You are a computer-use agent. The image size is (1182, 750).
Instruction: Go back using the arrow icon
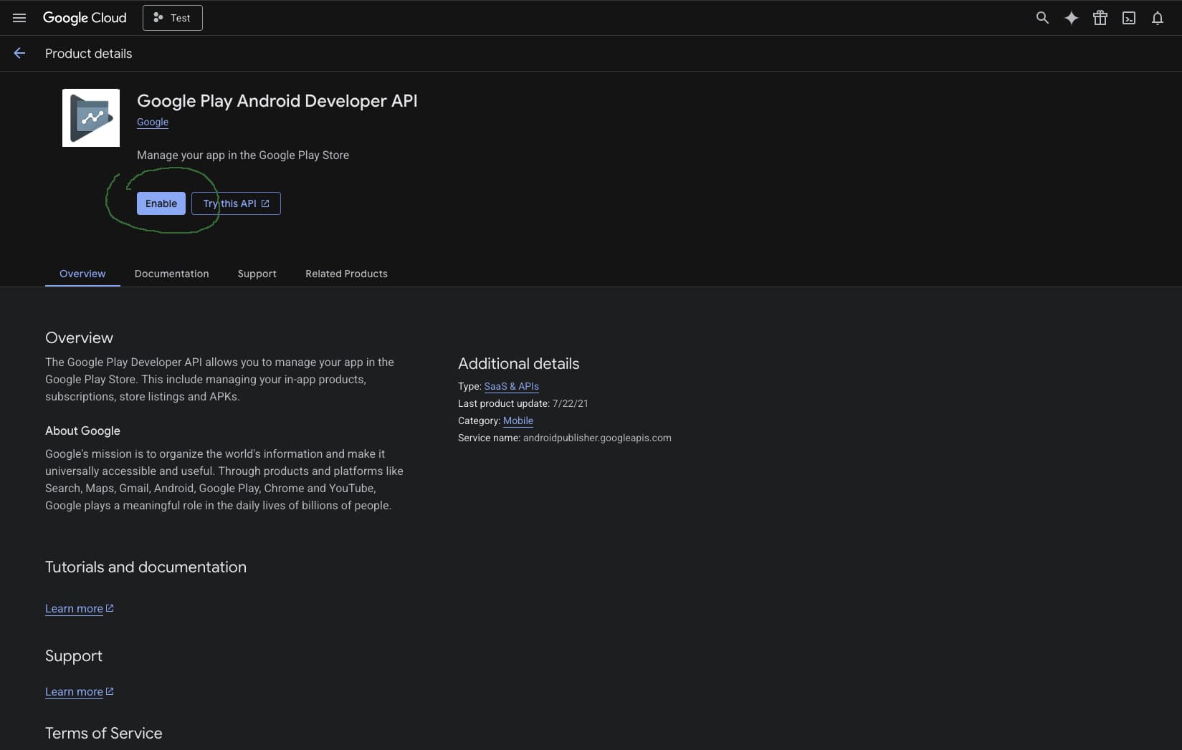click(x=19, y=53)
